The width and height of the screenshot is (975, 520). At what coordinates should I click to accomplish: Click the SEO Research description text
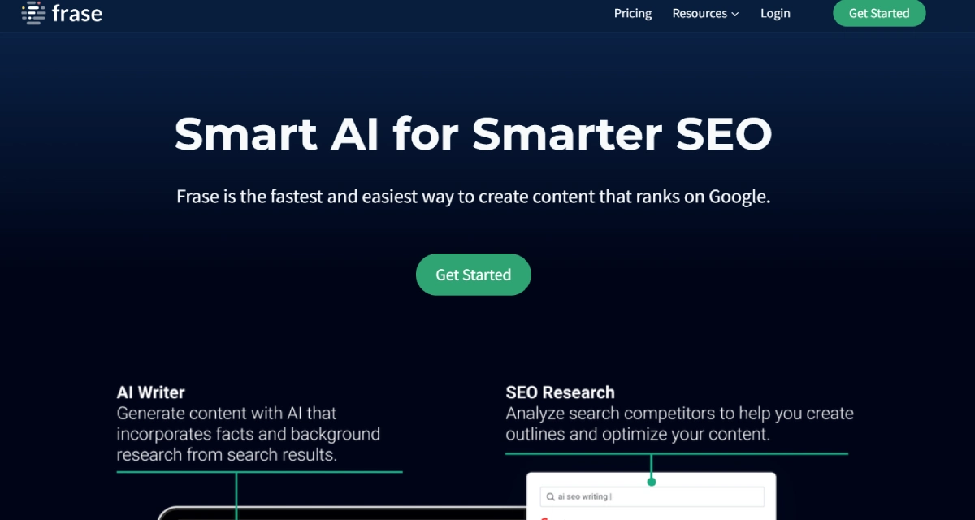679,423
